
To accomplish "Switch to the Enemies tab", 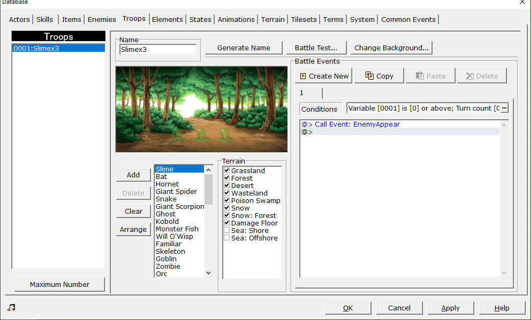I will [102, 20].
